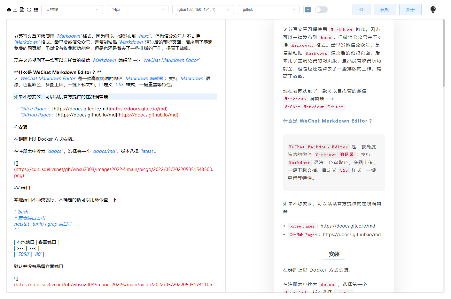Click the "# 查看端口占用" comment line

coord(30,218)
